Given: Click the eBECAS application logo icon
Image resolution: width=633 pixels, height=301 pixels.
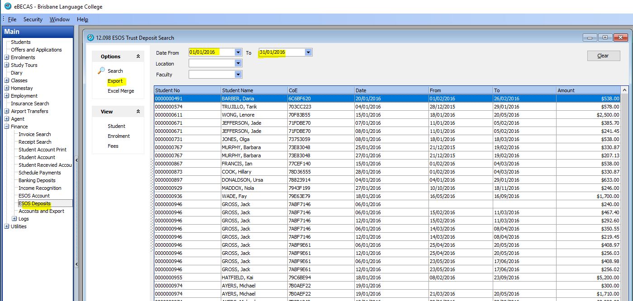Looking at the screenshot, I should 7,6.
